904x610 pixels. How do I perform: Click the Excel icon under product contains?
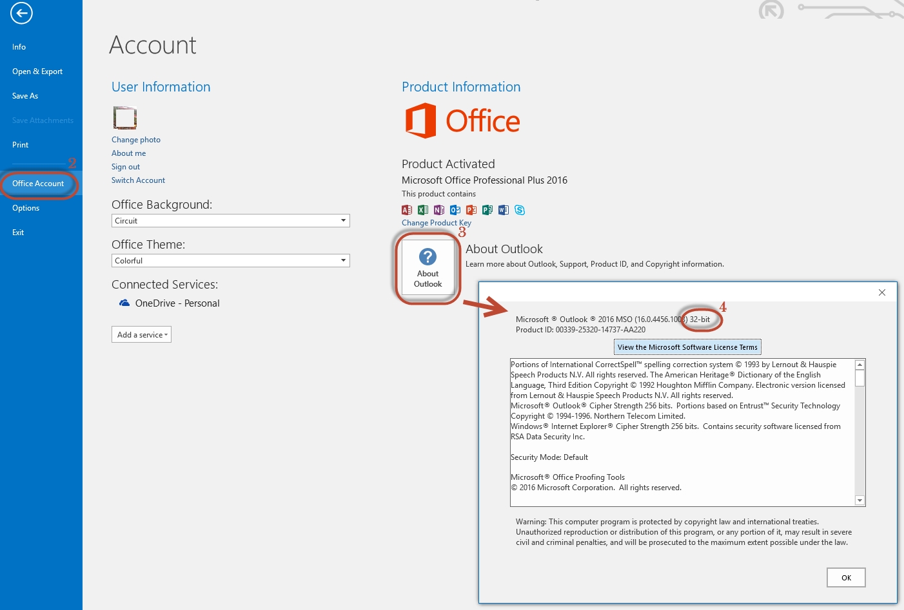[x=423, y=210]
